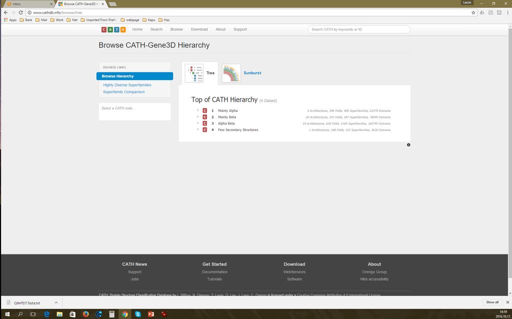The height and width of the screenshot is (319, 512).
Task: Click the red C icon beside Mainly Alpha
Action: [204, 110]
